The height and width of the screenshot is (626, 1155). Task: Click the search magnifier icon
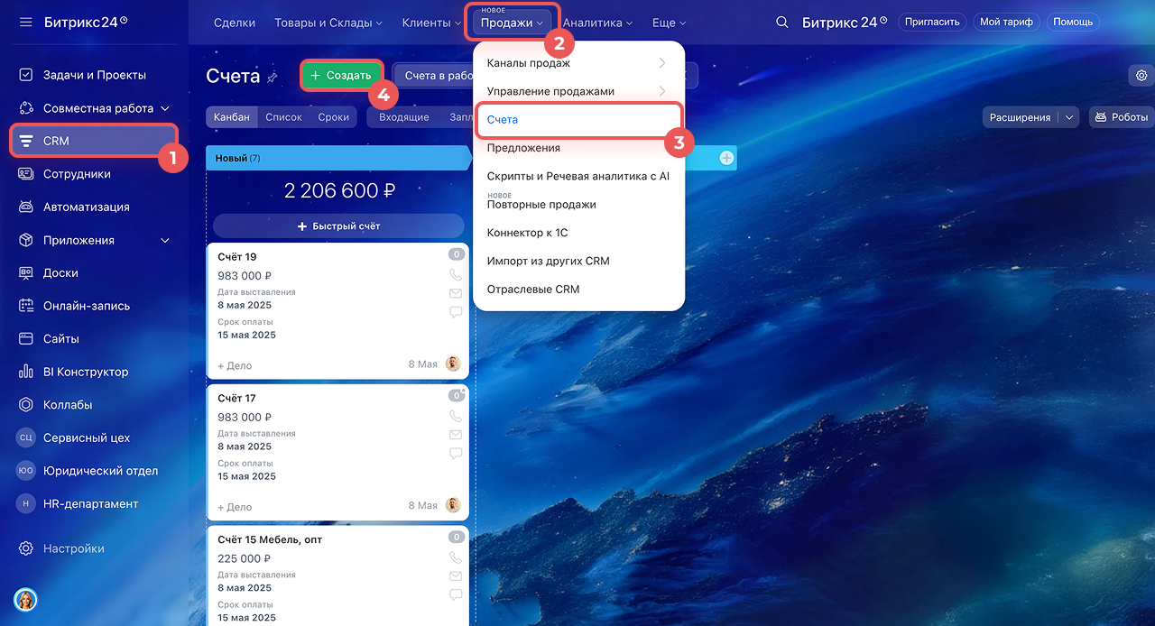pos(782,22)
